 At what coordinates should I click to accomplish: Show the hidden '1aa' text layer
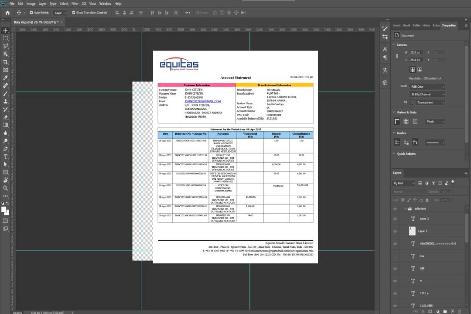[395, 256]
